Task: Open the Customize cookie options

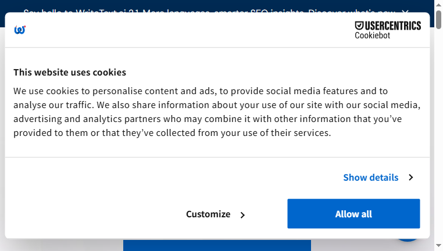Action: (208, 214)
